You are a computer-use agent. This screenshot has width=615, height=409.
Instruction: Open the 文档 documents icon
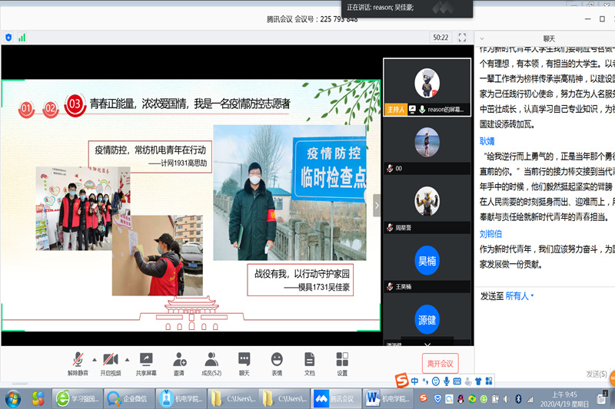click(x=310, y=364)
